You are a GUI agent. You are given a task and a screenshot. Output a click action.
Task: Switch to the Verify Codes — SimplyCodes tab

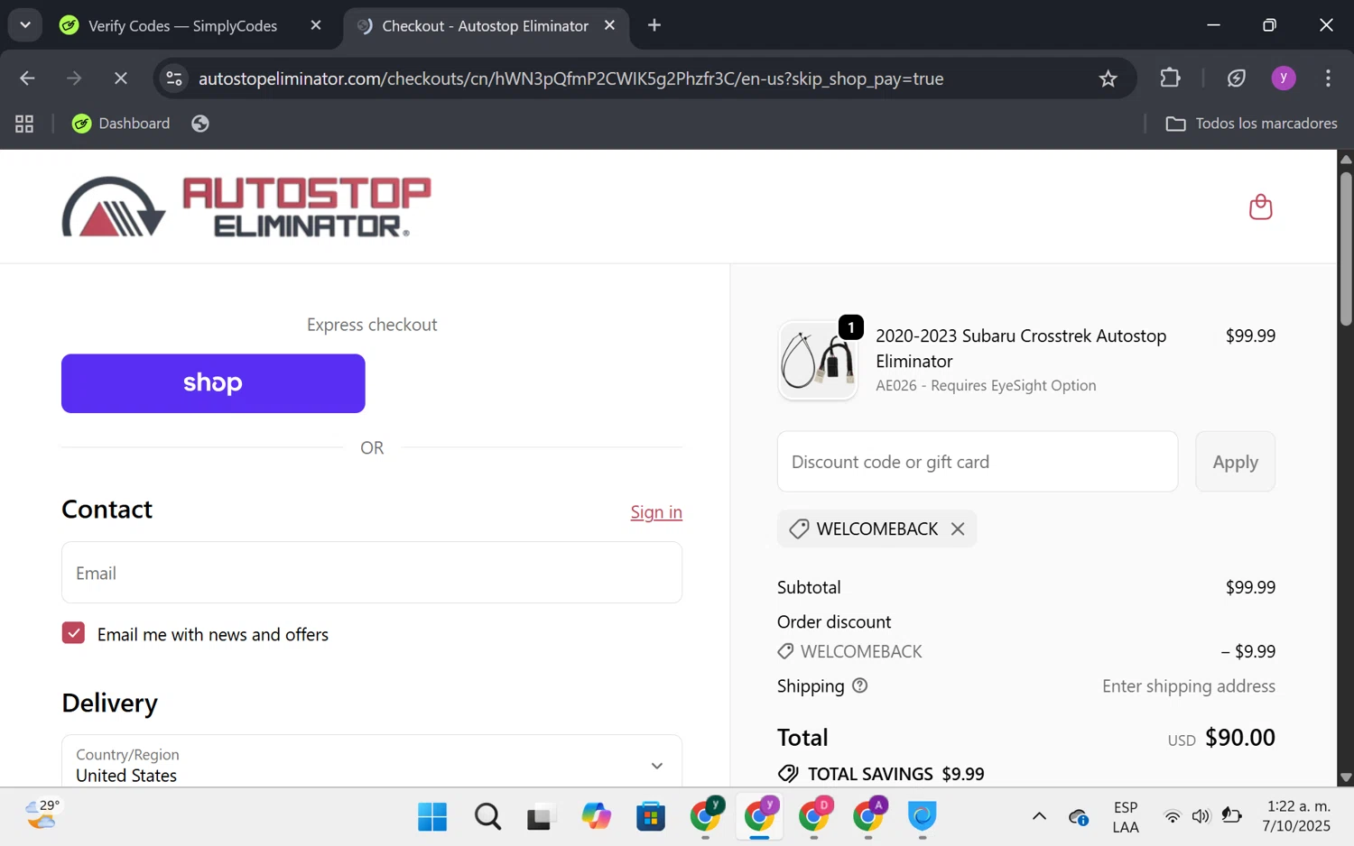coord(182,26)
